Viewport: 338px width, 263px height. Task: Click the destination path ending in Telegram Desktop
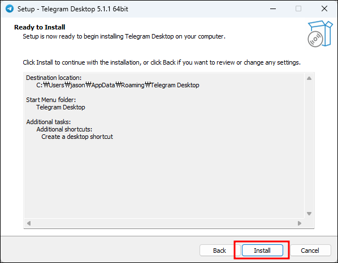coord(118,85)
